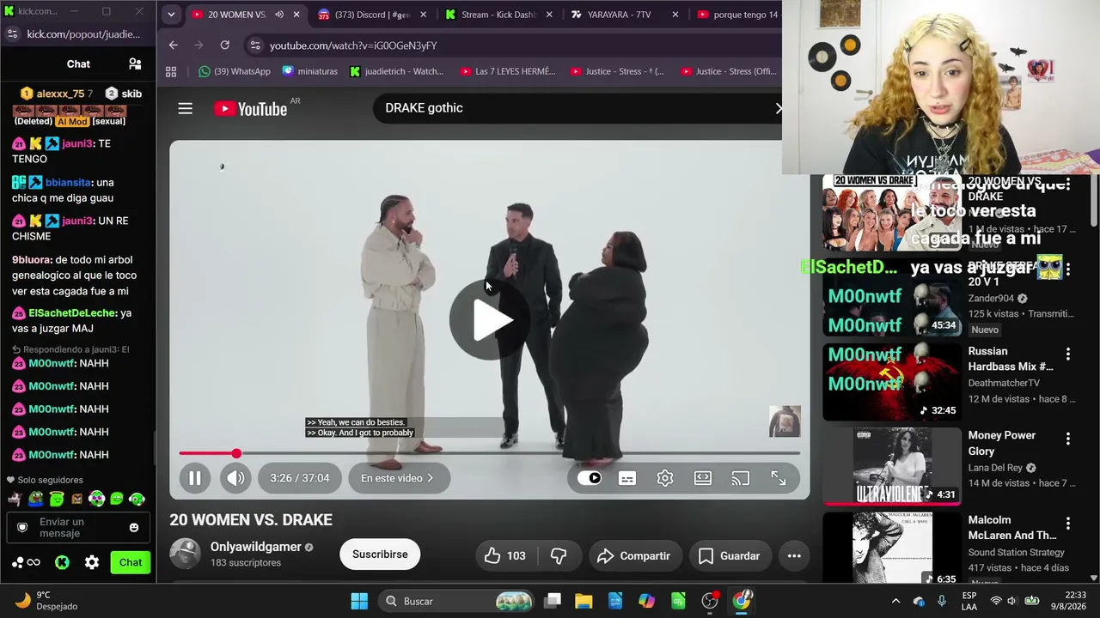The image size is (1100, 618).
Task: Open the Chrome apps grid in bookmarks bar
Action: (171, 71)
